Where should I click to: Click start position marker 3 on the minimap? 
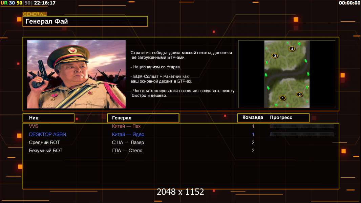click(275, 55)
